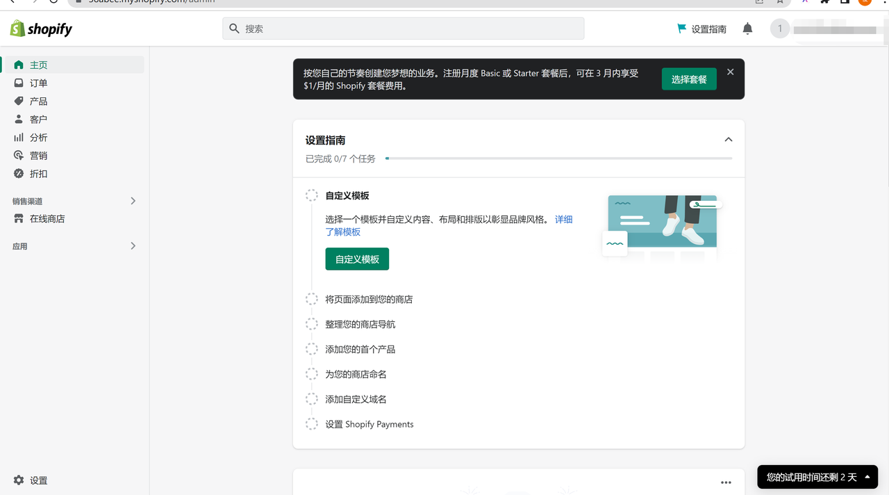This screenshot has width=889, height=495.
Task: Toggle the 设置 Shopify Payments task circle
Action: 312,424
